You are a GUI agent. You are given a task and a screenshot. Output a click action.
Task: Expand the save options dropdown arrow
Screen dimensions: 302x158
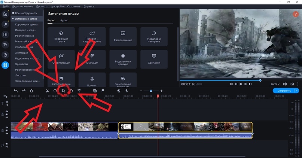(297, 91)
